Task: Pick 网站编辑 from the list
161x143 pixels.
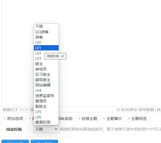Action: pyautogui.click(x=46, y=85)
